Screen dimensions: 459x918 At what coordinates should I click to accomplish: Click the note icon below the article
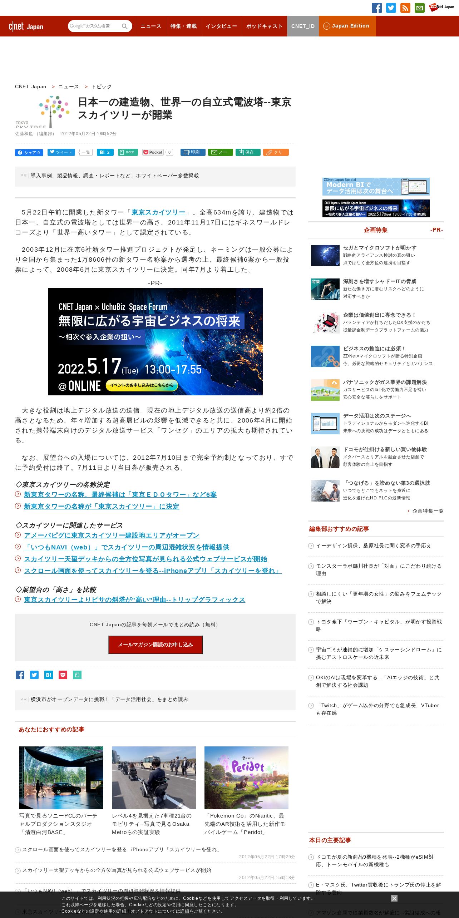77,675
